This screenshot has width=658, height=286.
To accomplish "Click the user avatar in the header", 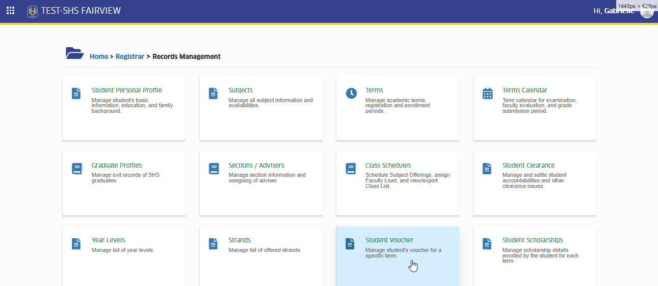I will coord(647,11).
